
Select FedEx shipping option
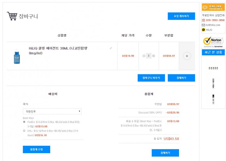pos(24,122)
